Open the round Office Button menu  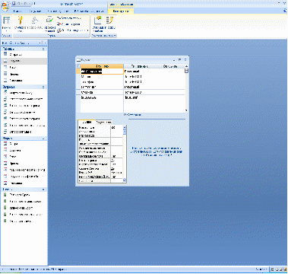coord(5,5)
